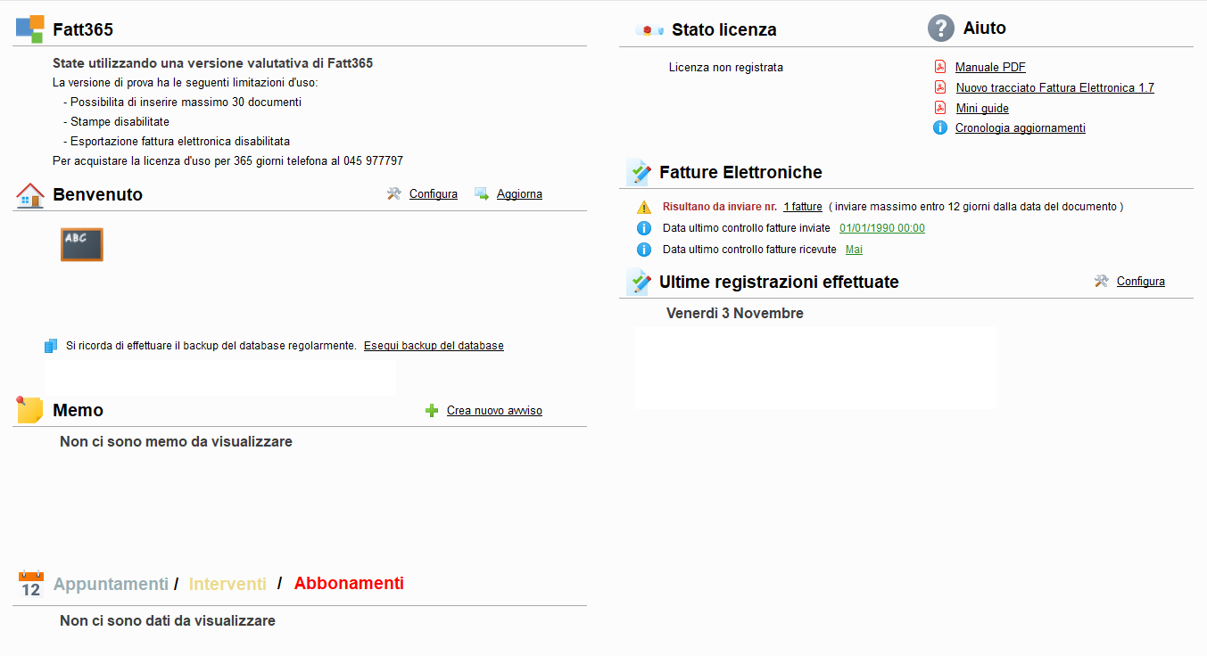Screen dimensions: 1207x656
Task: Select the red Abbonamenti tab
Action: (x=349, y=584)
